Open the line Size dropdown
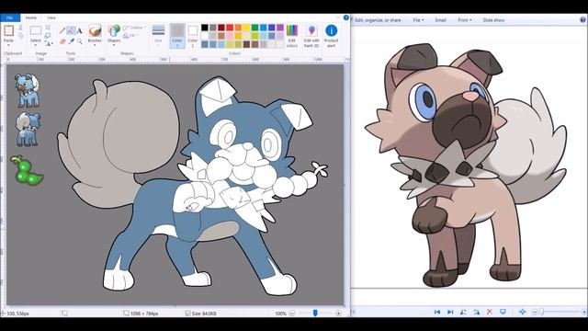The width and height of the screenshot is (588, 331). coord(158,36)
